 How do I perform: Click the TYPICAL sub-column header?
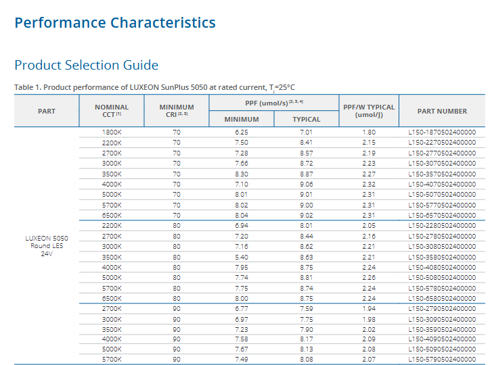[x=306, y=120]
